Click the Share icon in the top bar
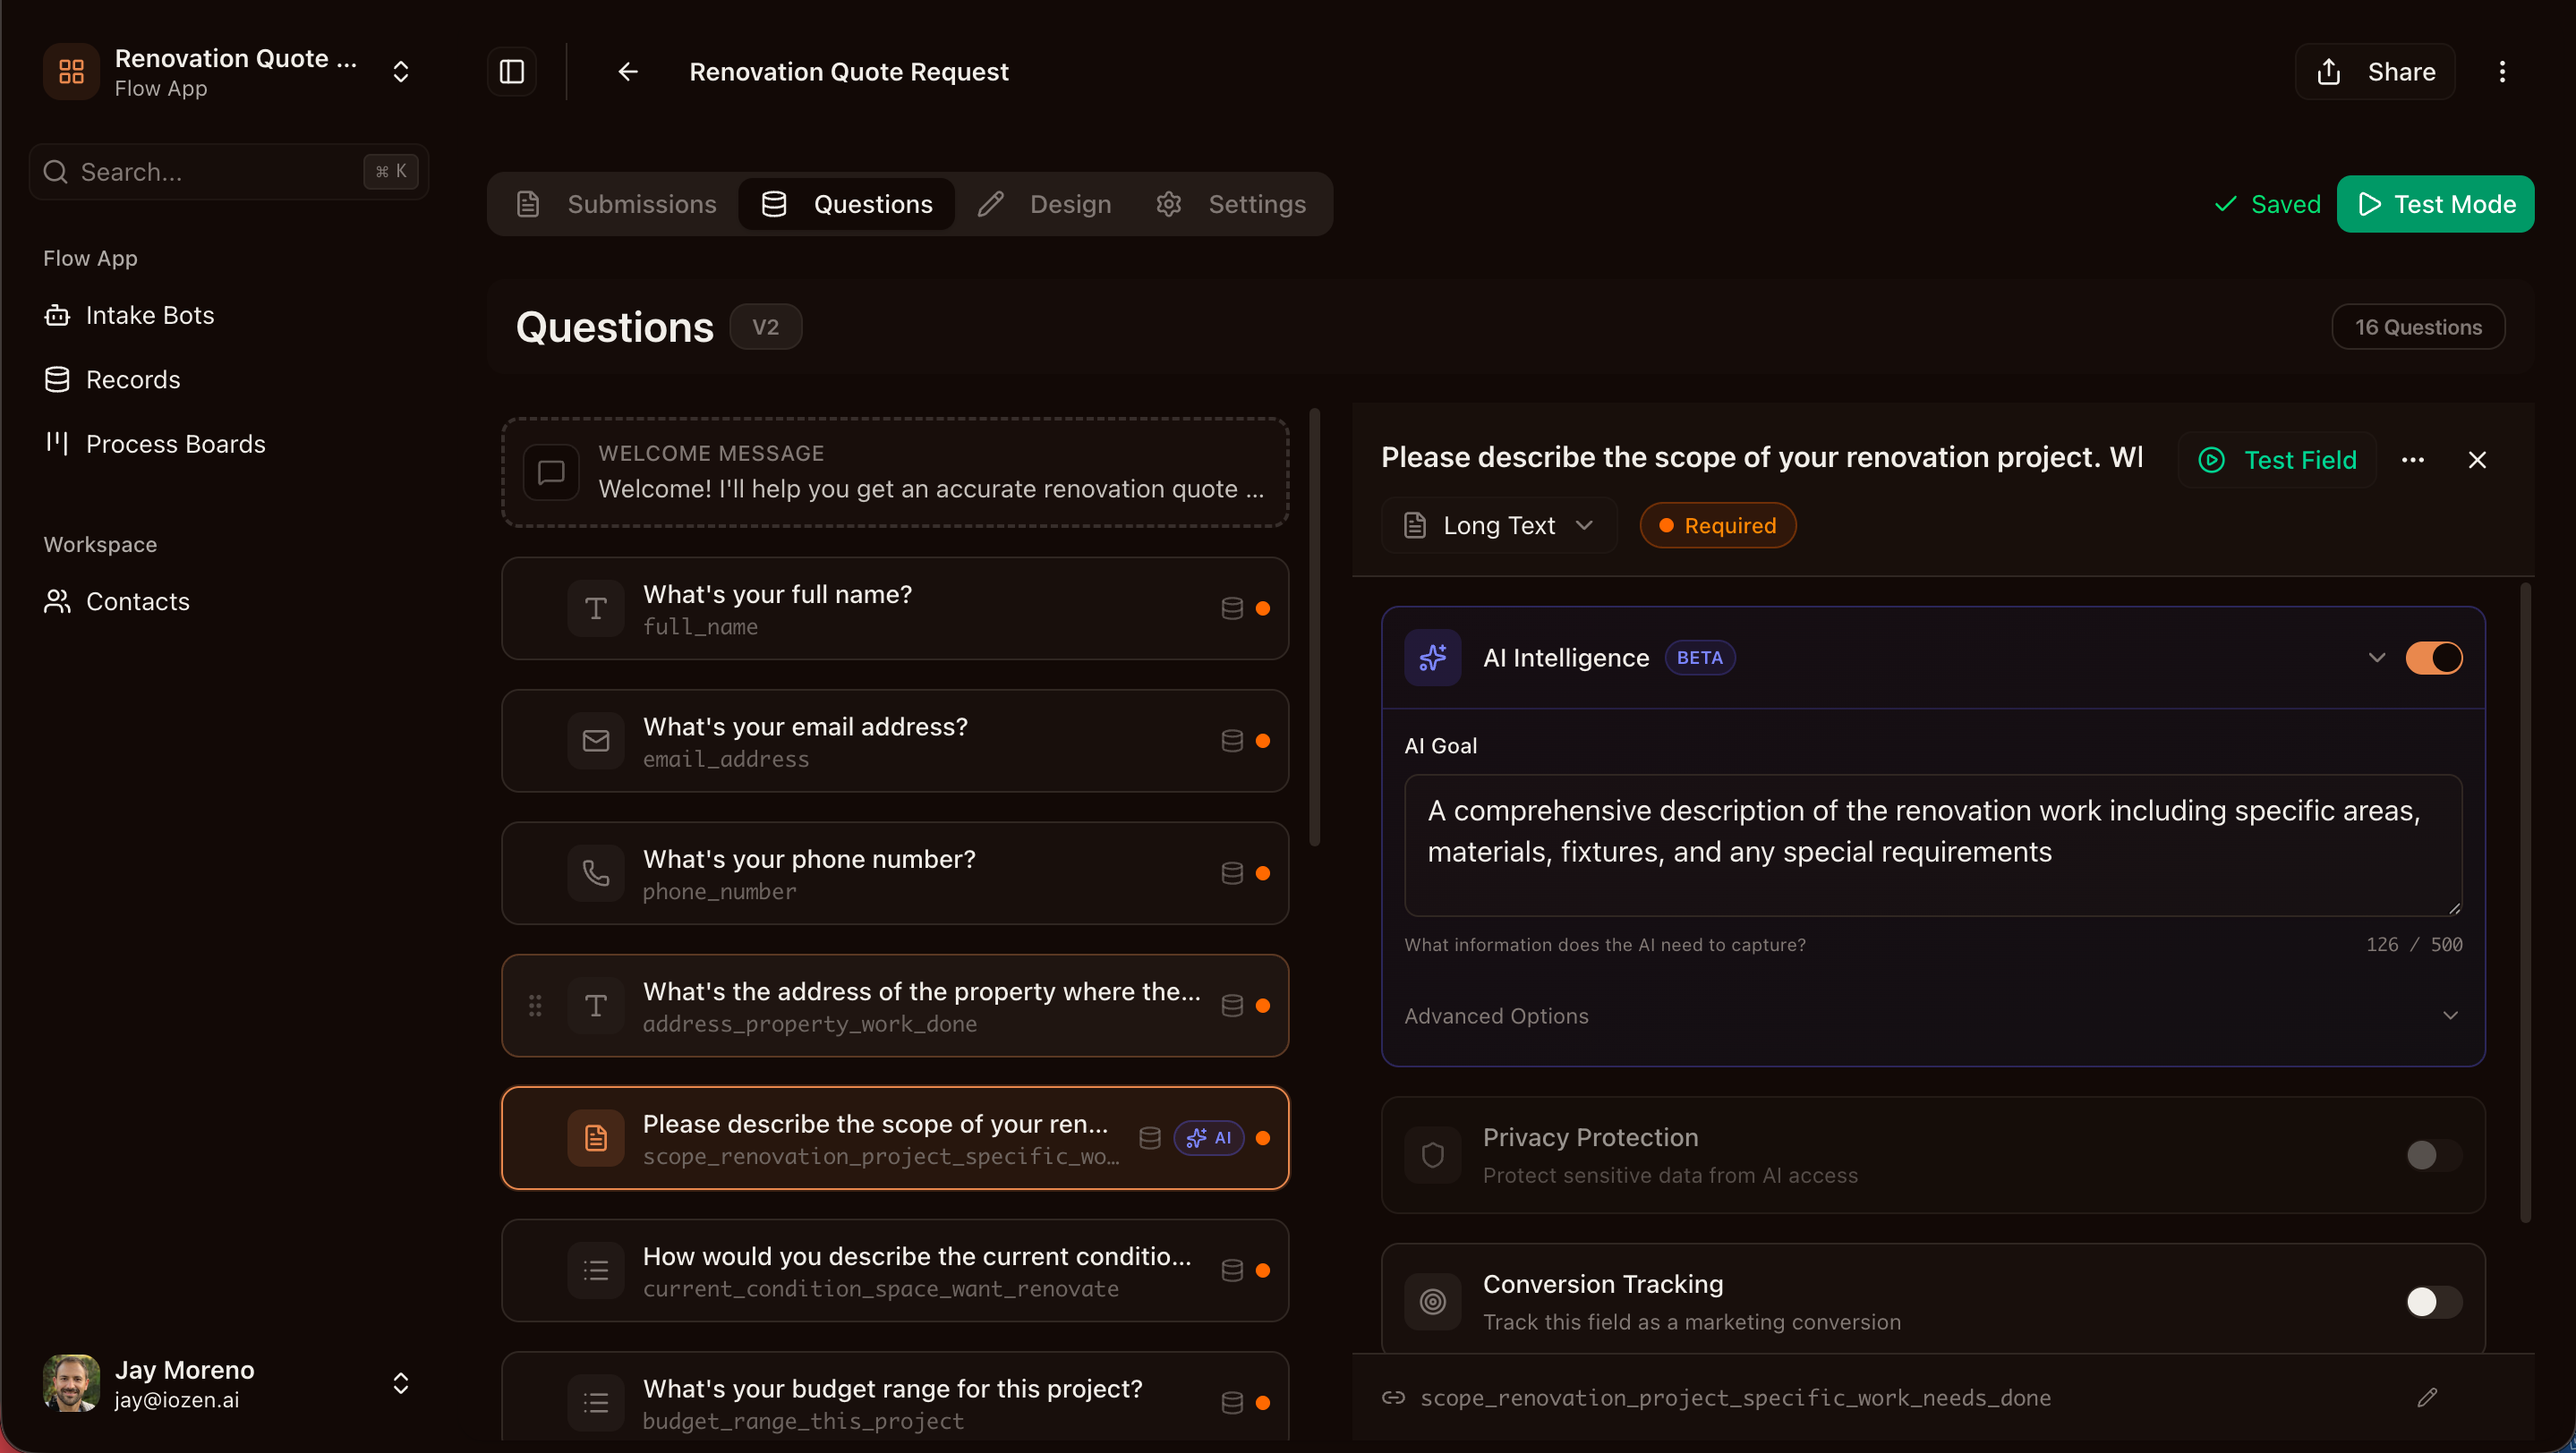This screenshot has width=2576, height=1453. tap(2329, 71)
